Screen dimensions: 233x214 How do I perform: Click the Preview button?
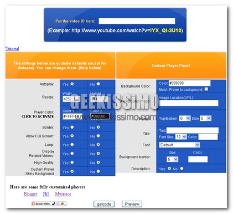pyautogui.click(x=132, y=204)
